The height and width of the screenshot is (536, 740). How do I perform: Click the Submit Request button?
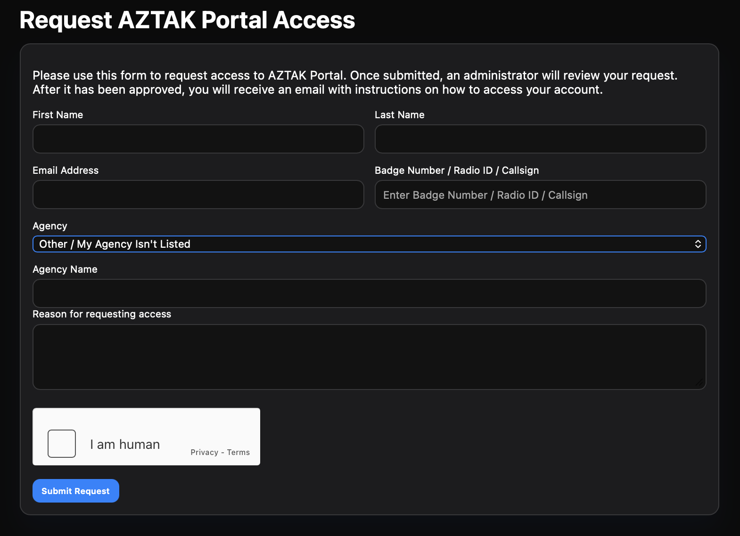76,491
